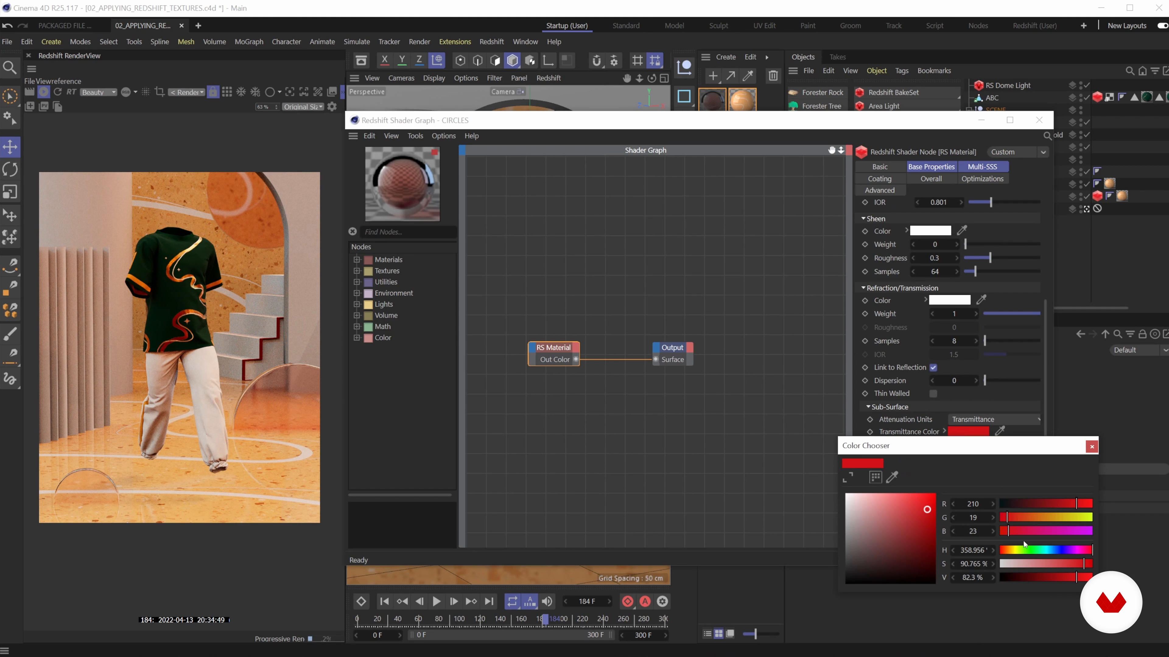Viewport: 1169px width, 657px height.
Task: Open the Redshift menu in main menu bar
Action: [491, 42]
